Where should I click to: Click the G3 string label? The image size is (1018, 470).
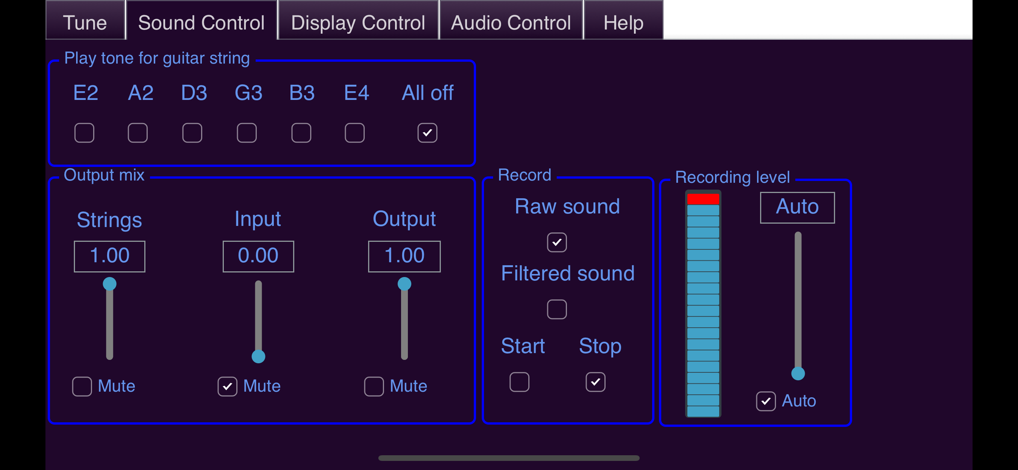point(248,93)
